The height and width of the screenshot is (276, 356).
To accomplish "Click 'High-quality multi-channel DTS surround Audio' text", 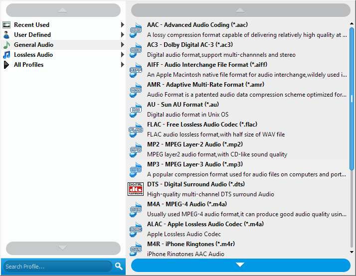I will (x=210, y=194).
